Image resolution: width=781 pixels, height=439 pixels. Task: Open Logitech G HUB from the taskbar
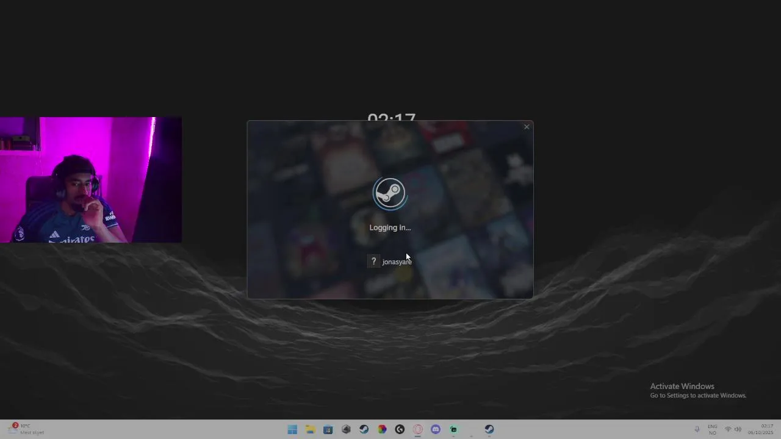(x=400, y=429)
